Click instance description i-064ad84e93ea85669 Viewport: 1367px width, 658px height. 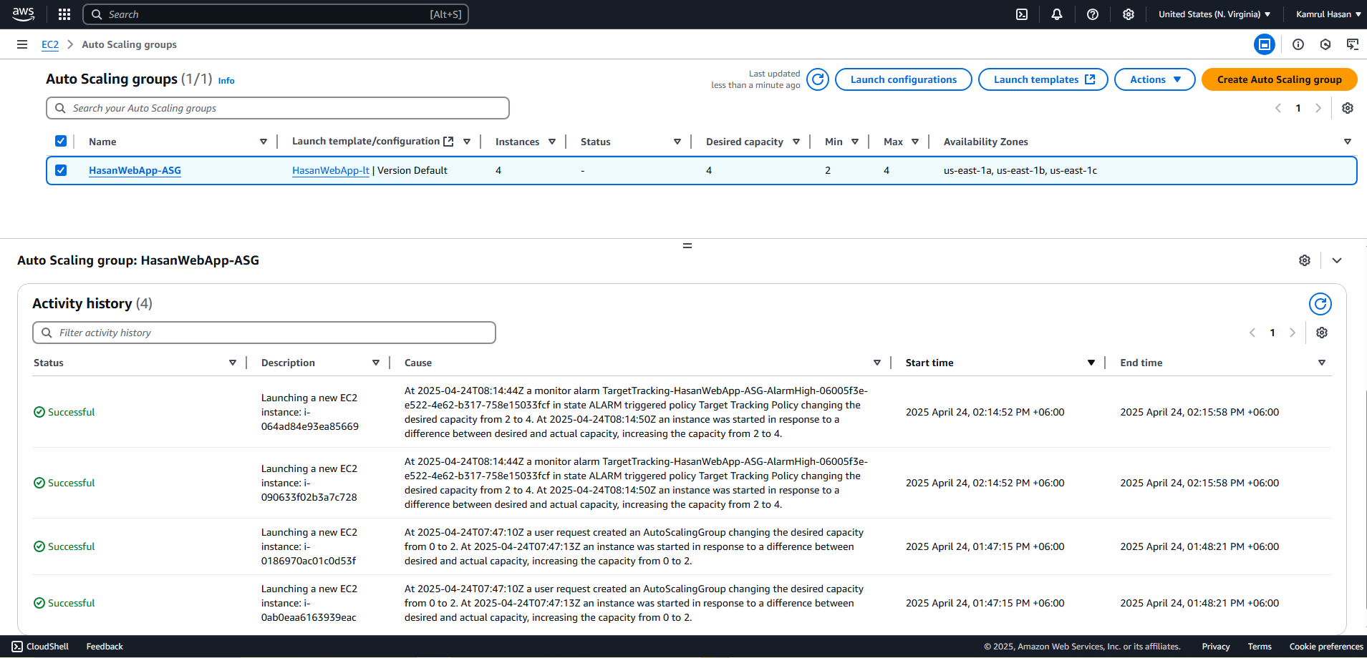pyautogui.click(x=310, y=412)
